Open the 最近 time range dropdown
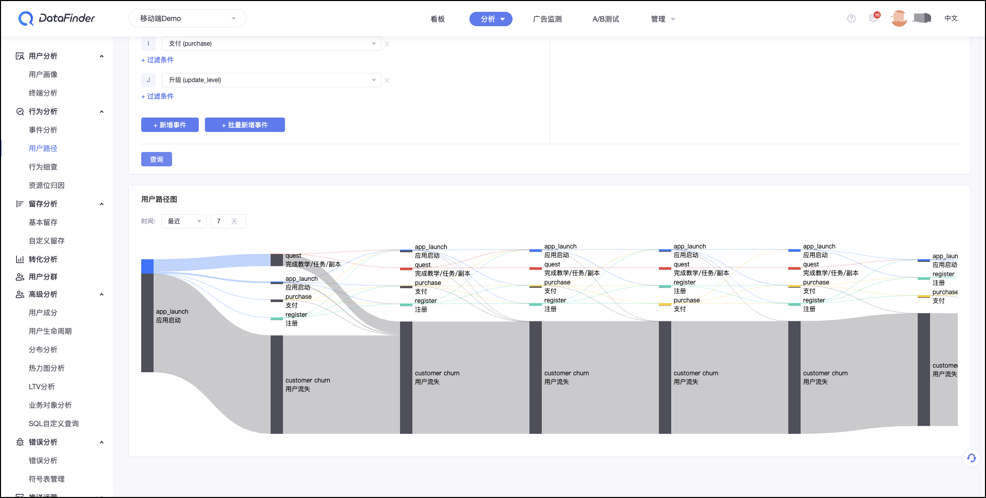 click(184, 221)
